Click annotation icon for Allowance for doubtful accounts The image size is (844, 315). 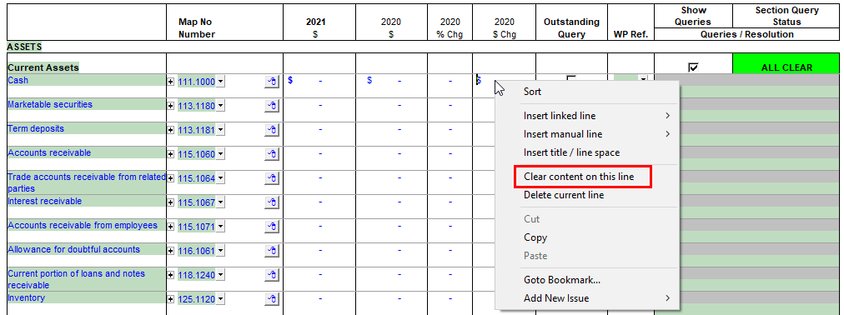tap(273, 251)
